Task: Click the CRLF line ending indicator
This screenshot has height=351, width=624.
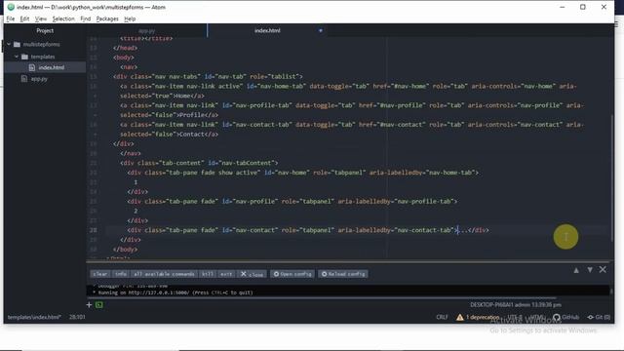Action: click(x=442, y=317)
